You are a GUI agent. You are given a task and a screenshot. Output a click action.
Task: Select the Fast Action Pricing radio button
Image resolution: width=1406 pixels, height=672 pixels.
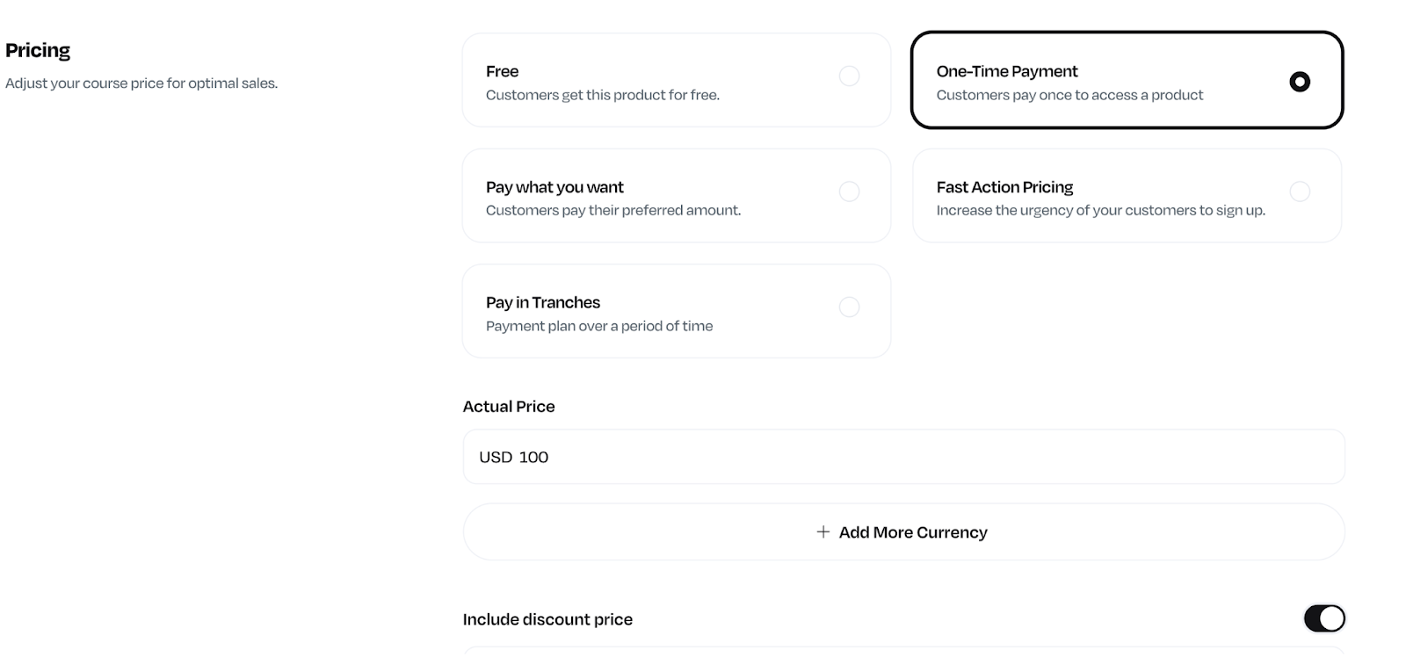pos(1301,191)
